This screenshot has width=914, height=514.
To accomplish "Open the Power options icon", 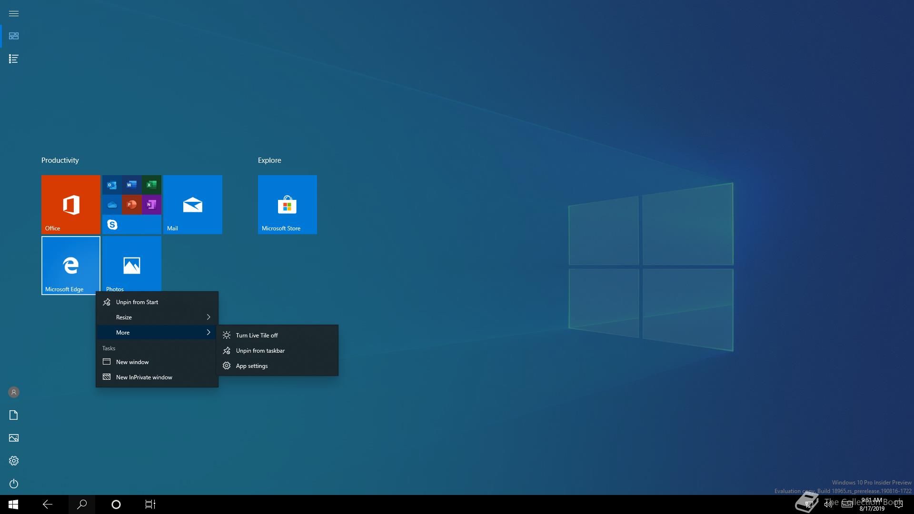I will 14,484.
